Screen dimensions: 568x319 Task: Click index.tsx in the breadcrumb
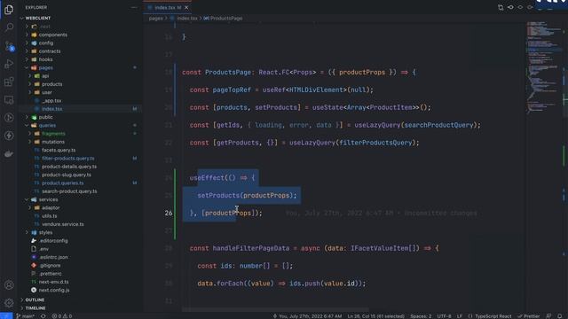tap(187, 18)
